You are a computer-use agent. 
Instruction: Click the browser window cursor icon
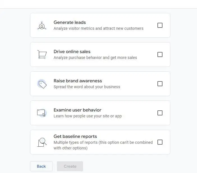[42, 113]
